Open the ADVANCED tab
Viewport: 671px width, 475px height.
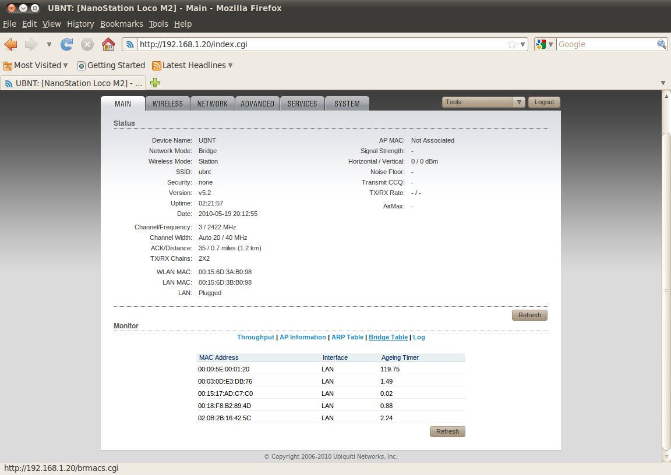pos(257,104)
